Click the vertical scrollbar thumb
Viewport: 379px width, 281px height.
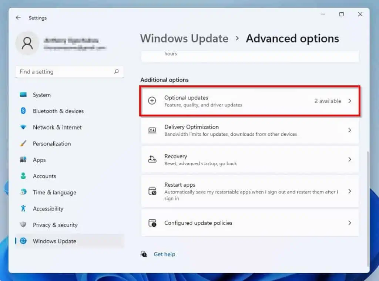(x=368, y=209)
